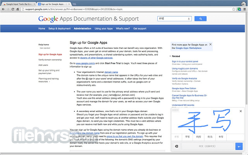Open the browser home page icon
The height and width of the screenshot is (155, 248).
17,9
